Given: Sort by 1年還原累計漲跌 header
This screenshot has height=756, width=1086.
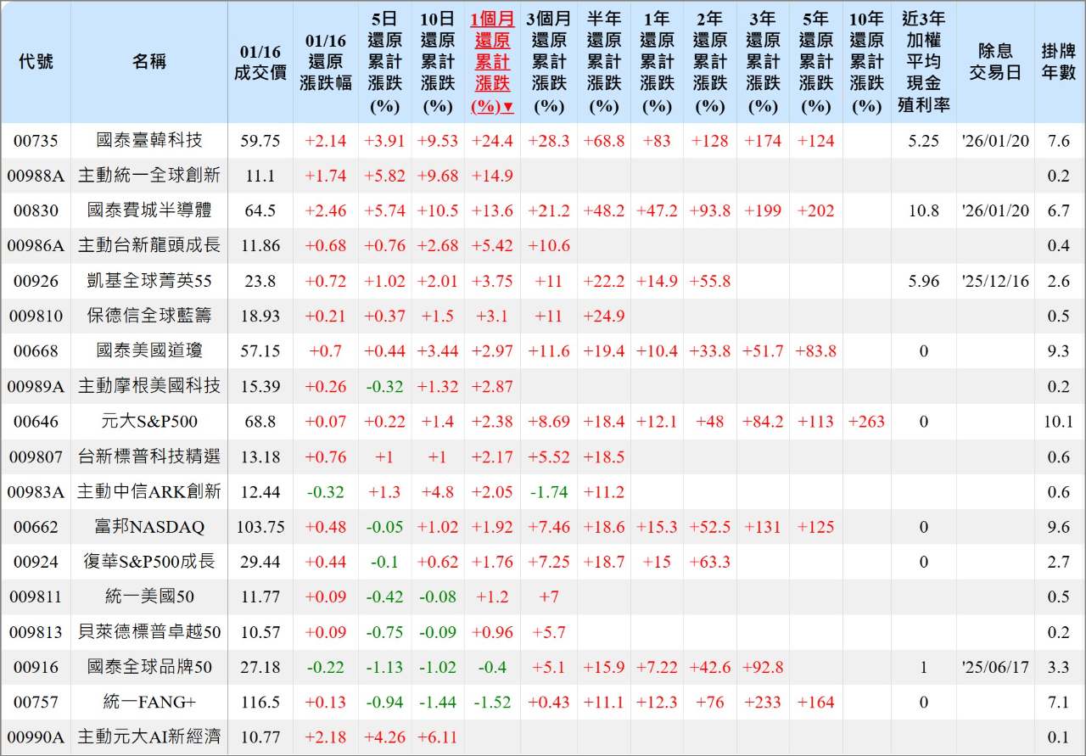Looking at the screenshot, I should pos(657,59).
